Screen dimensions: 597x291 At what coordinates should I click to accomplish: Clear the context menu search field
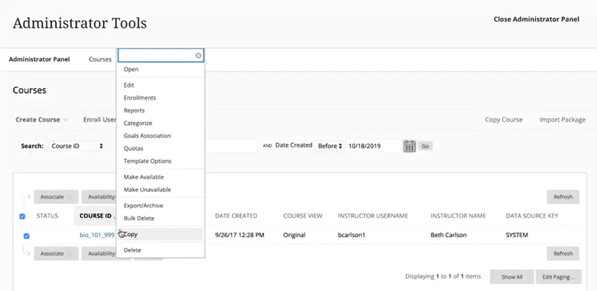[199, 56]
